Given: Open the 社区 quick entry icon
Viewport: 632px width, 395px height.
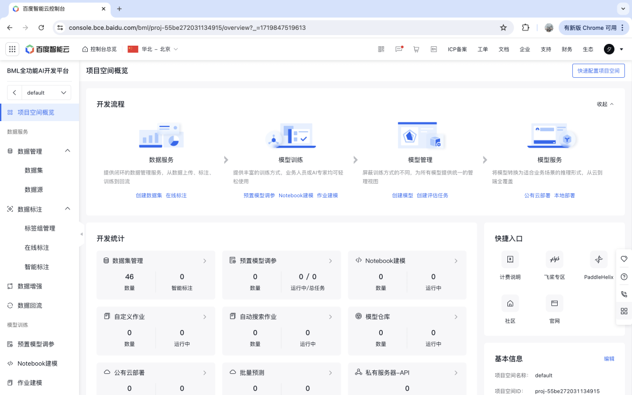Looking at the screenshot, I should (x=510, y=303).
